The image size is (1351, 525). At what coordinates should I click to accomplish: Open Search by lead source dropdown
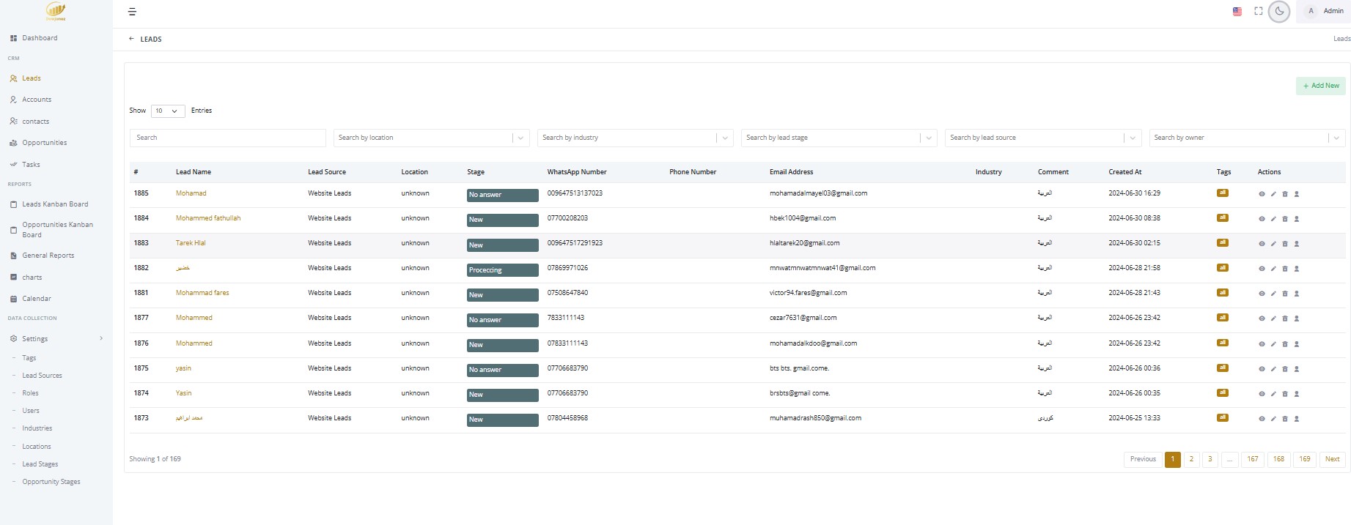coord(1043,138)
